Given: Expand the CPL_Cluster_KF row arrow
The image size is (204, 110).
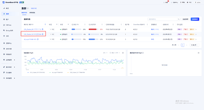Looking at the screenshot, I should (196, 29).
